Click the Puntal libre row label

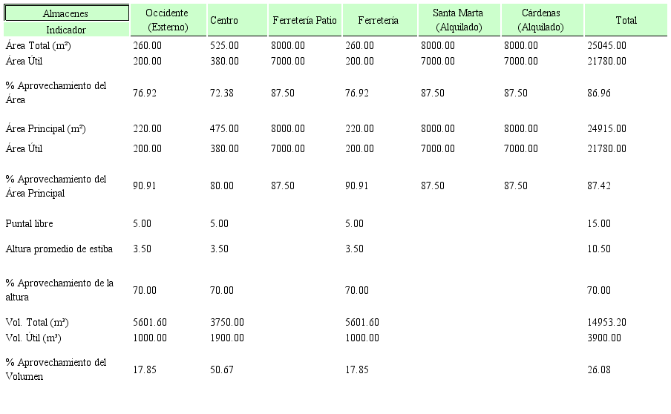(29, 223)
